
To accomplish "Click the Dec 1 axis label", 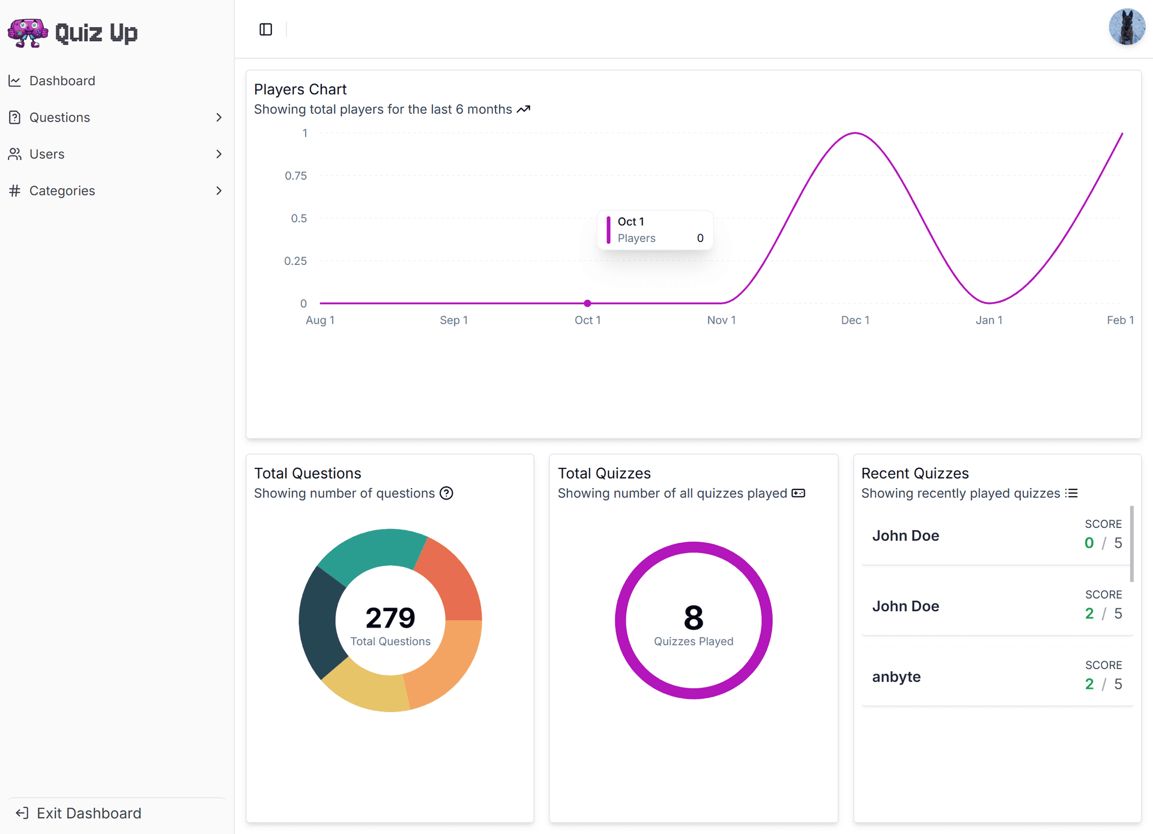I will pos(855,320).
